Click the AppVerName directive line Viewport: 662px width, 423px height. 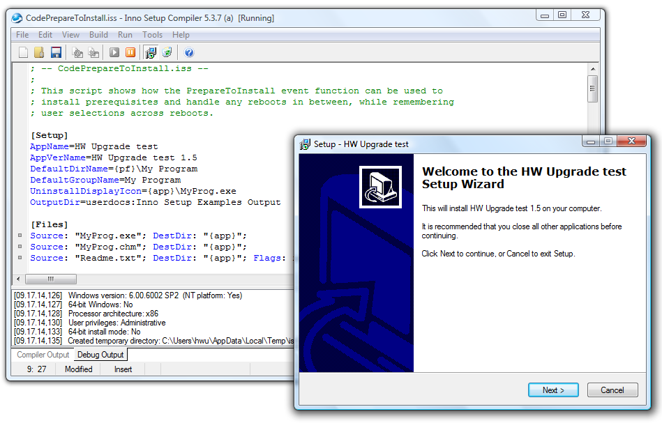[113, 157]
